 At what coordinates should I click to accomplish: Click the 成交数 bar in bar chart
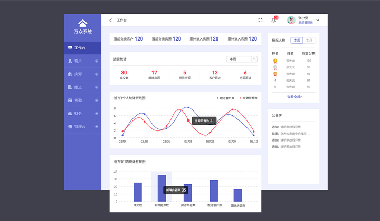pyautogui.click(x=138, y=192)
